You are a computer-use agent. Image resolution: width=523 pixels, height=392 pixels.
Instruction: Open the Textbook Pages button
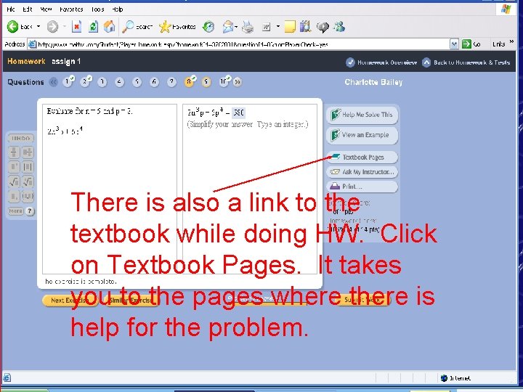pyautogui.click(x=362, y=158)
